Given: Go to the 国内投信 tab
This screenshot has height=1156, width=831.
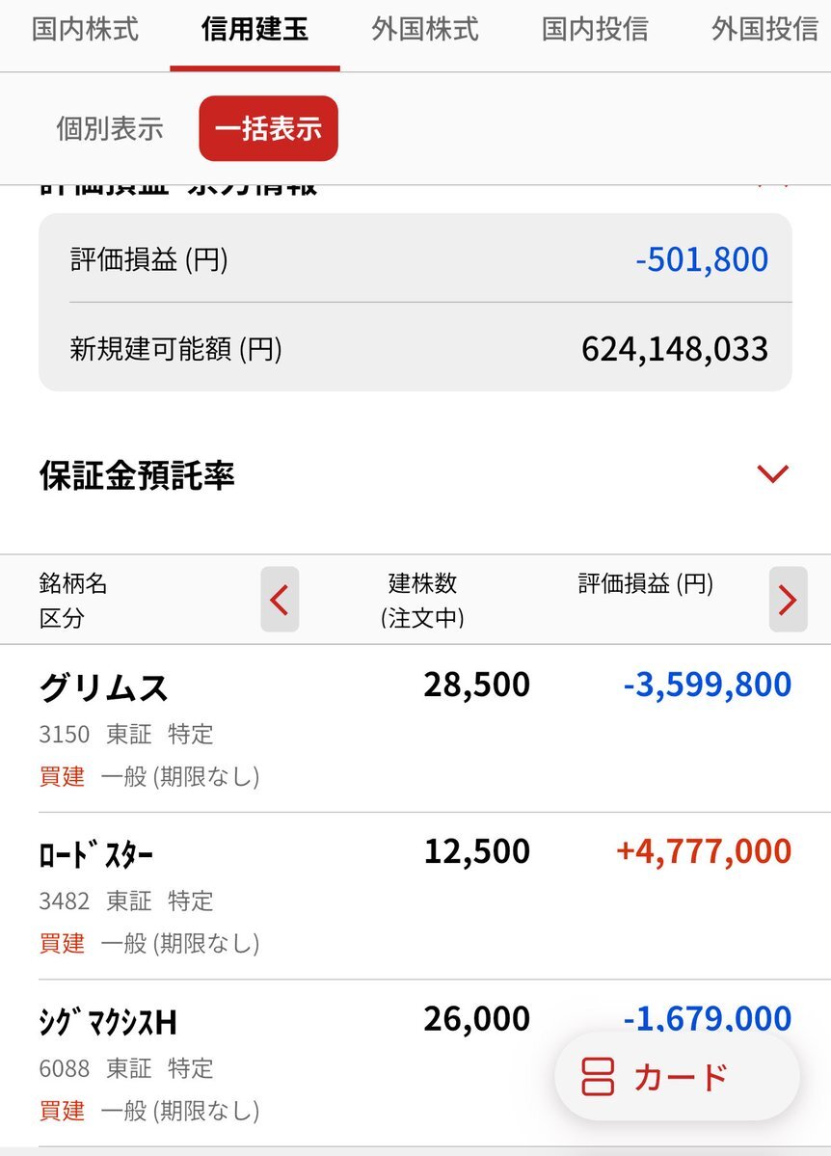Looking at the screenshot, I should pyautogui.click(x=595, y=29).
